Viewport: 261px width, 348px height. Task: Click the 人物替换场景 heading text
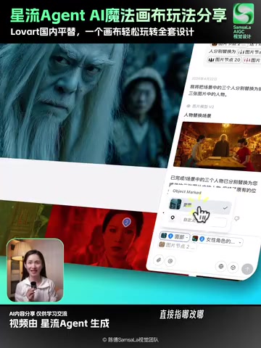[x=197, y=115]
